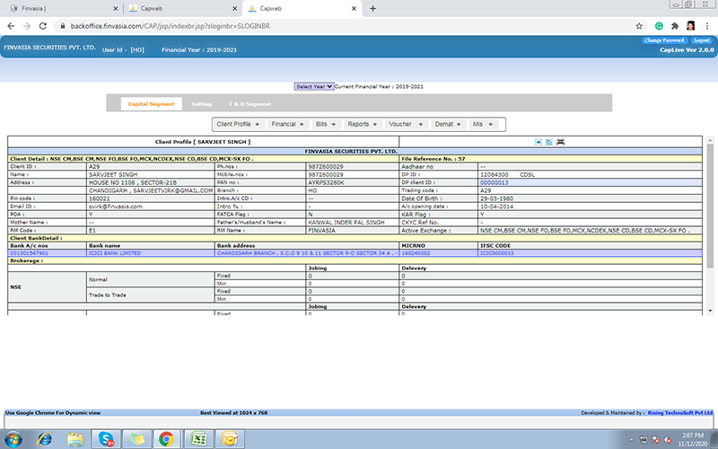This screenshot has width=718, height=449.
Task: Open the Rising TechnoSoft Pvt Ltd link
Action: tap(680, 413)
